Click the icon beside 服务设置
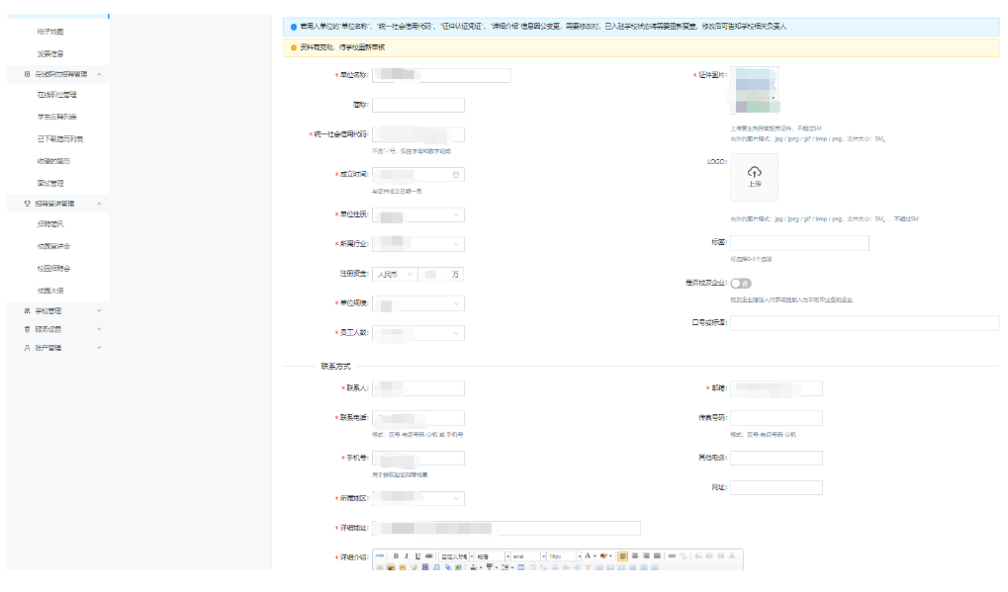 click(27, 329)
